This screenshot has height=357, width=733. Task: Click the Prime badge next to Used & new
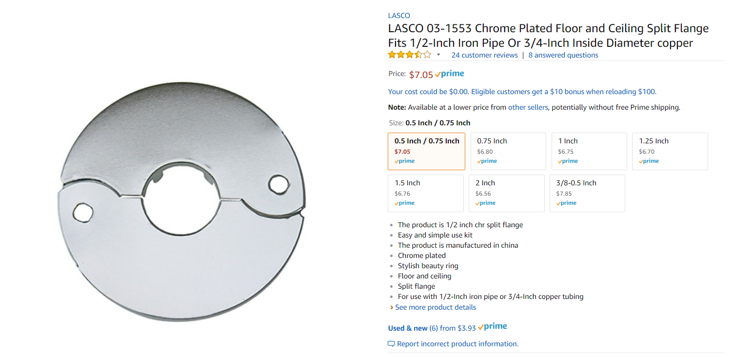coord(493,327)
